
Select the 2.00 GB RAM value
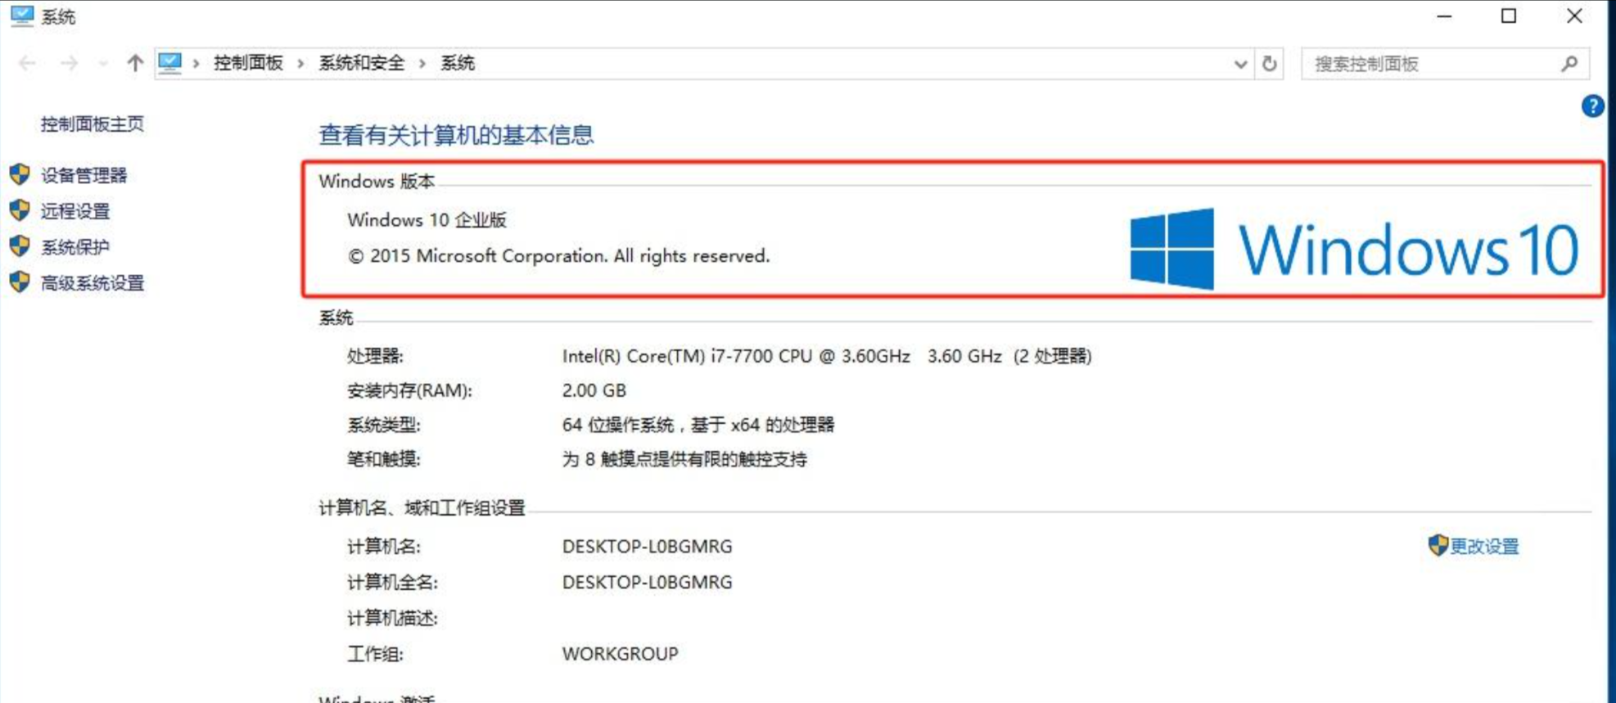tap(594, 390)
